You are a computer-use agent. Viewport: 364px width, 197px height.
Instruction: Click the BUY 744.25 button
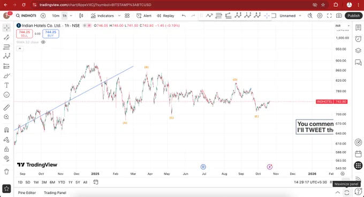tap(51, 34)
